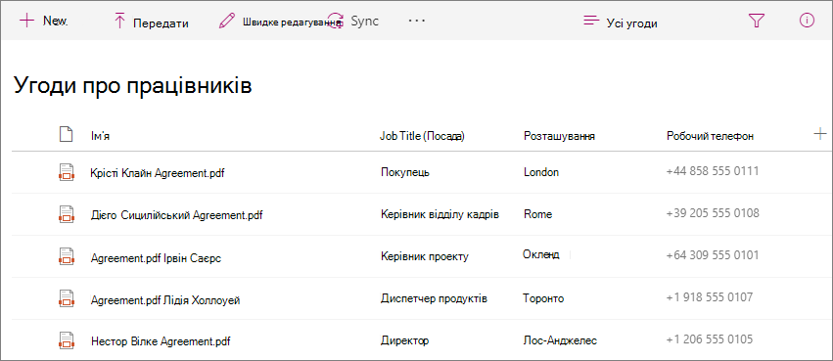
Task: Click the Швидке редагування button label
Action: (x=292, y=22)
